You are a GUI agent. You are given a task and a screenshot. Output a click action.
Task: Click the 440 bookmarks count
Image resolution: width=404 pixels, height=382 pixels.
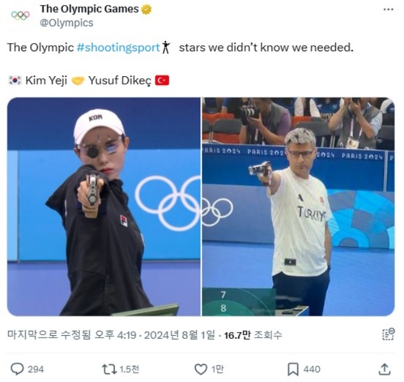click(312, 369)
